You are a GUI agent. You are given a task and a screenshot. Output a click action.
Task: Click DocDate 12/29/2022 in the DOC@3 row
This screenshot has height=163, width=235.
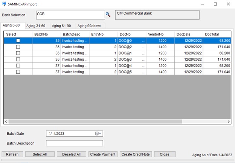pos(189,59)
